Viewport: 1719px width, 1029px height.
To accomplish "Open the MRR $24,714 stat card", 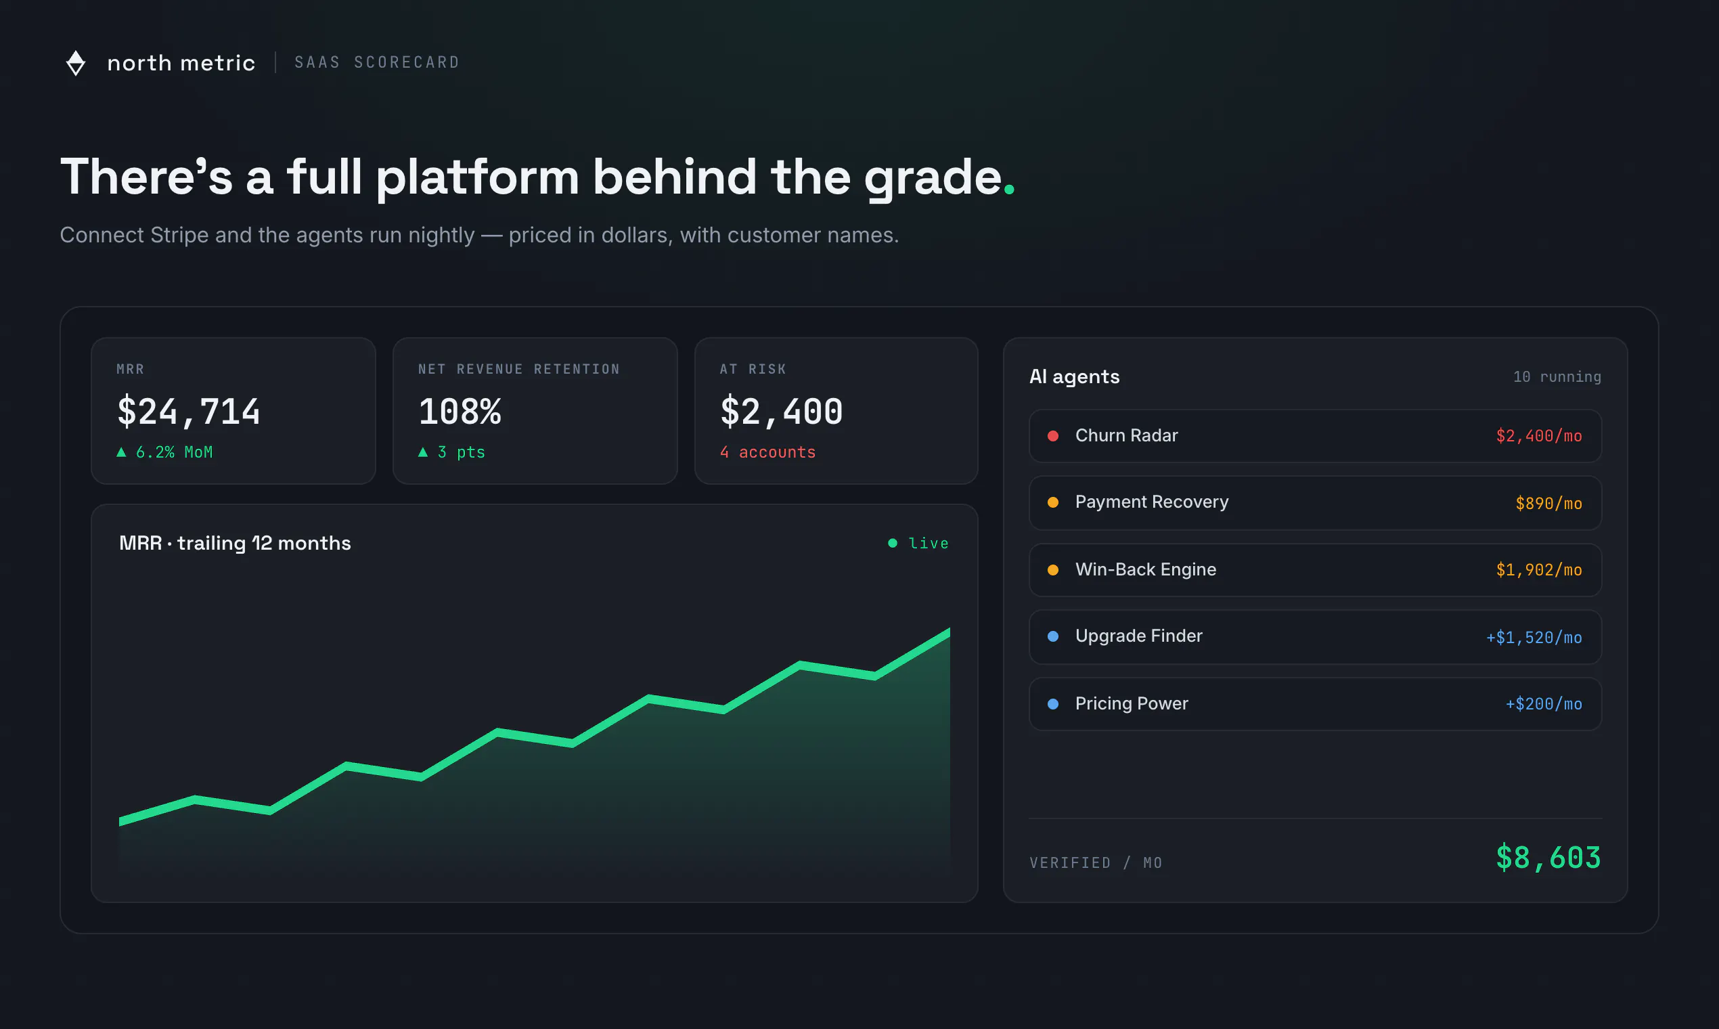I will [x=233, y=411].
